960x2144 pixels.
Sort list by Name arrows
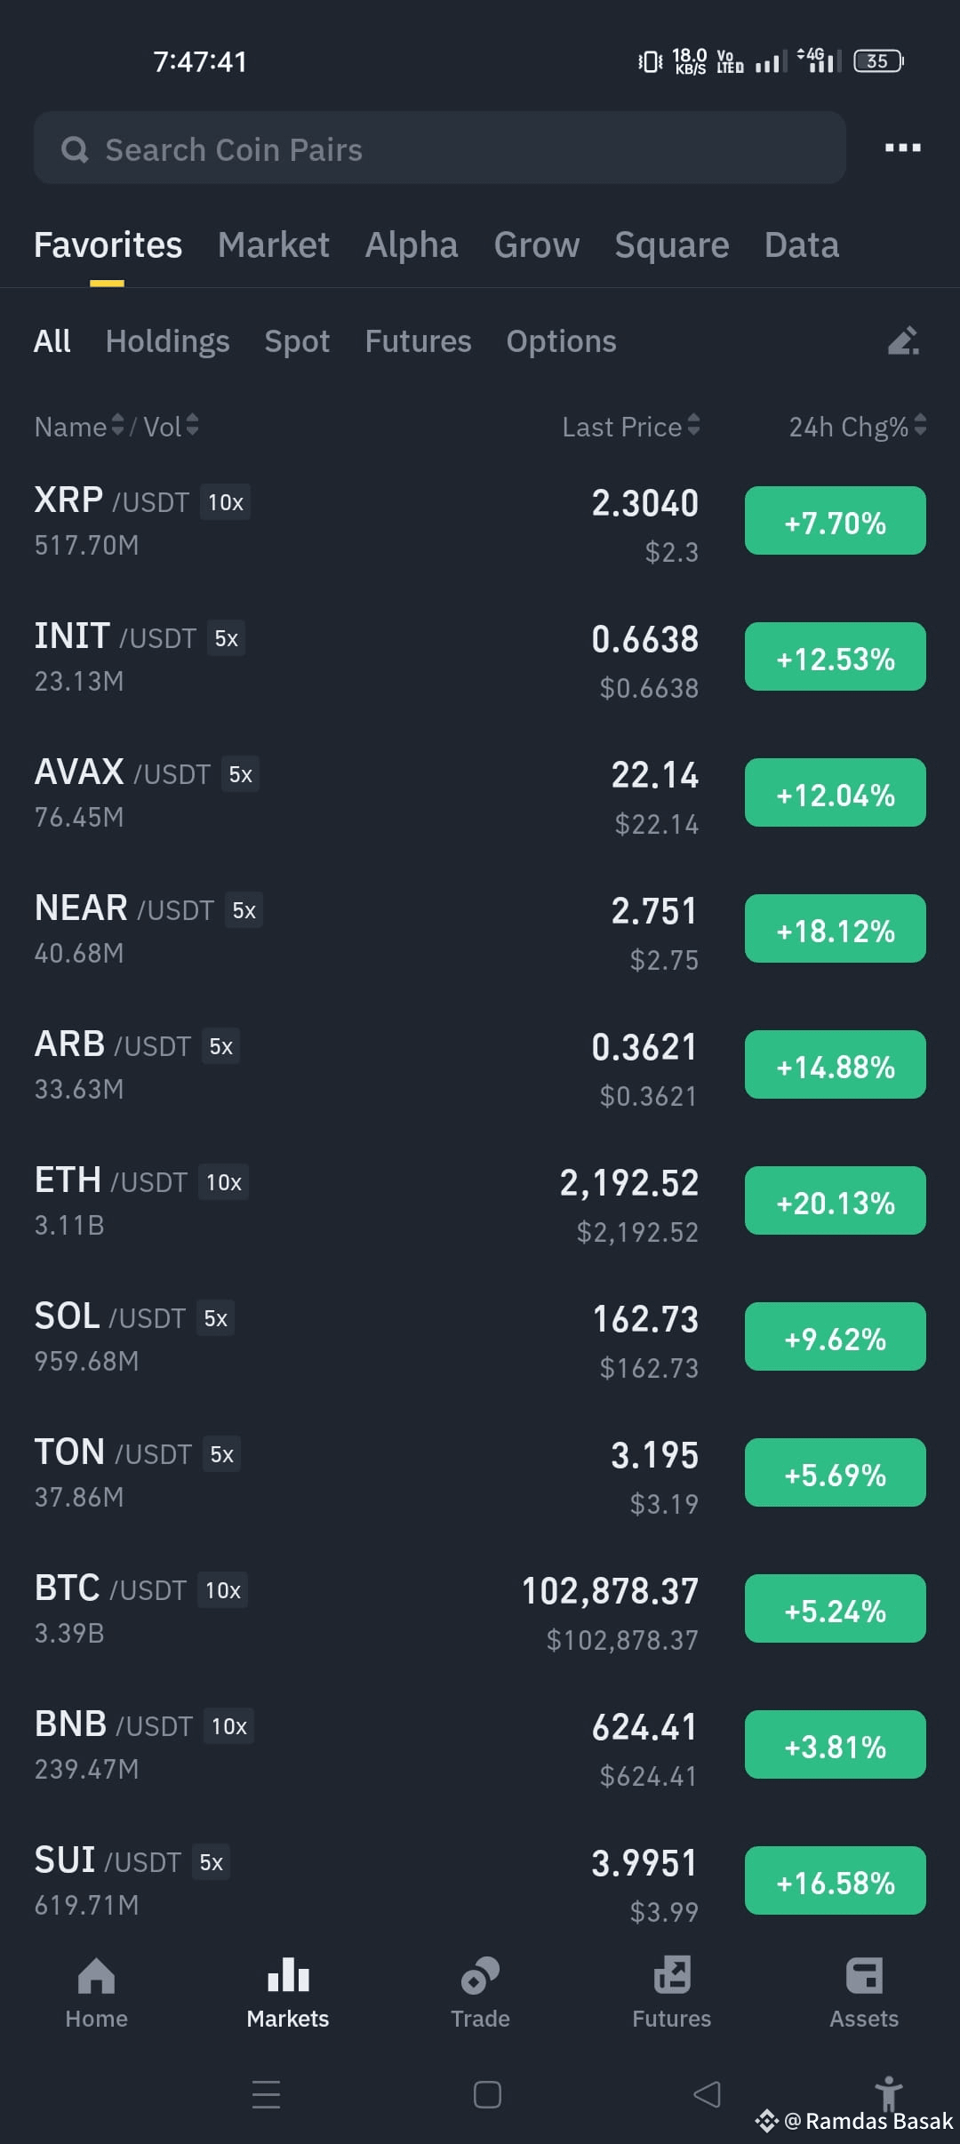[116, 426]
